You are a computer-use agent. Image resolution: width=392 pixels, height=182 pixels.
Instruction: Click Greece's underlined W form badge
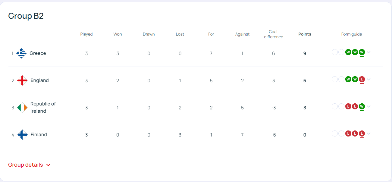click(362, 52)
